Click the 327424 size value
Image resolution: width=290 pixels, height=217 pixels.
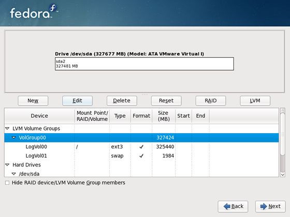(x=165, y=137)
